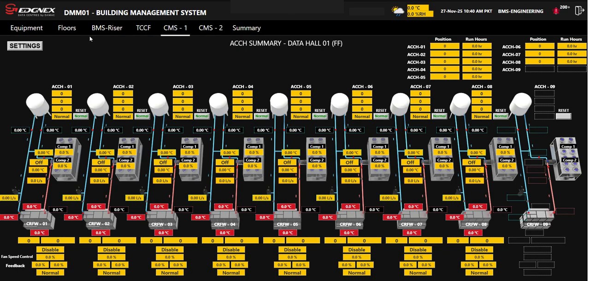Open the CRFW - 05 unit graphic
The image size is (590, 281).
point(288,219)
